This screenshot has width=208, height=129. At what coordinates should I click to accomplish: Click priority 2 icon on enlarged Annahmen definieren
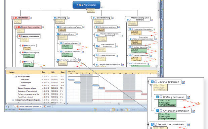coord(158,111)
